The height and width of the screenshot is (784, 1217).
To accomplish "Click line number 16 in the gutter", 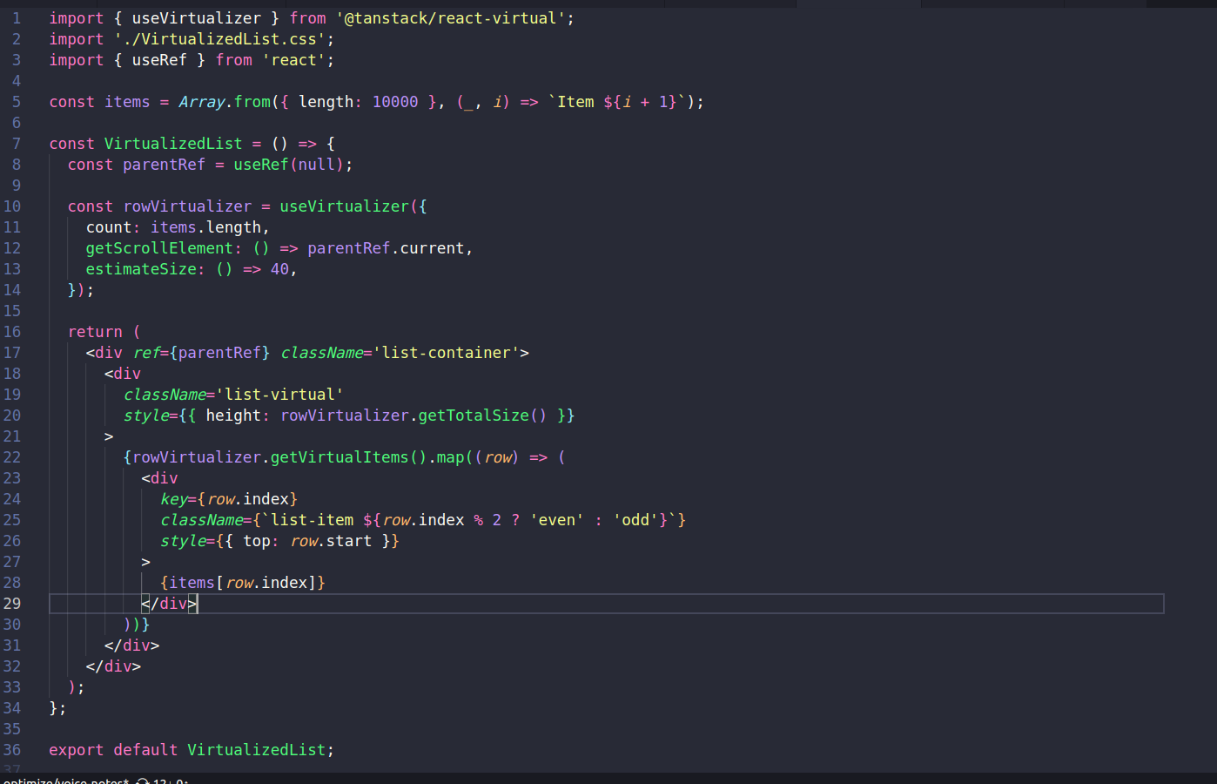I will click(12, 332).
